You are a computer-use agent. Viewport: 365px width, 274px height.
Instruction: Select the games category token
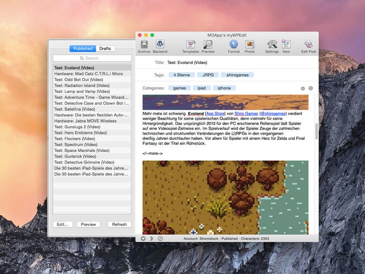(180, 88)
